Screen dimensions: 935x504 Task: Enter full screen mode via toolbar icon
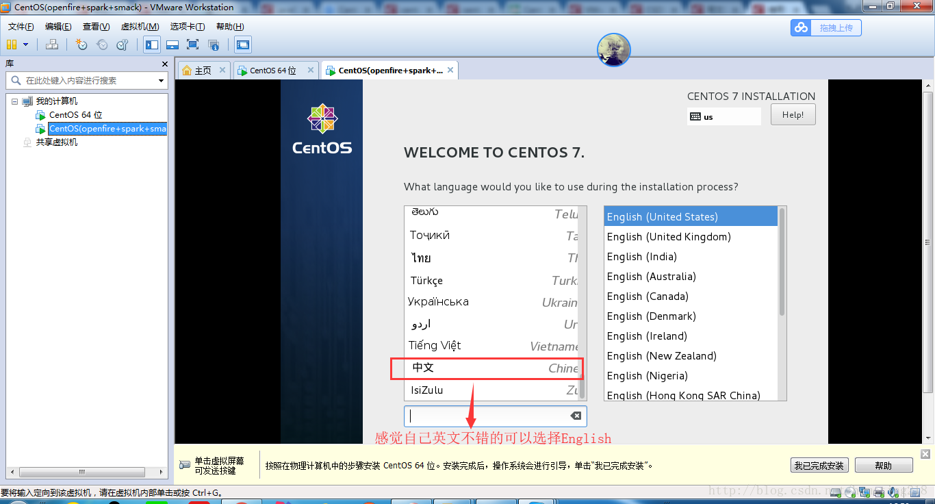(x=193, y=45)
